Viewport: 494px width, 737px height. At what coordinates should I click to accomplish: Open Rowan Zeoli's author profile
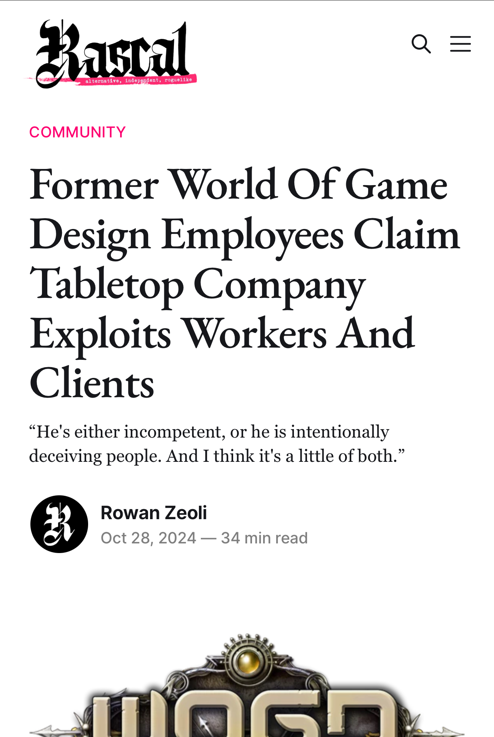click(x=154, y=512)
